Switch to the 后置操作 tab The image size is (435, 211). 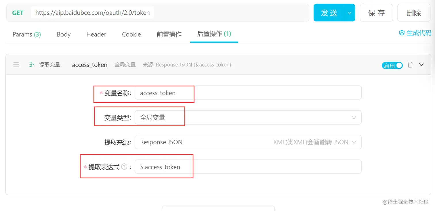[214, 34]
